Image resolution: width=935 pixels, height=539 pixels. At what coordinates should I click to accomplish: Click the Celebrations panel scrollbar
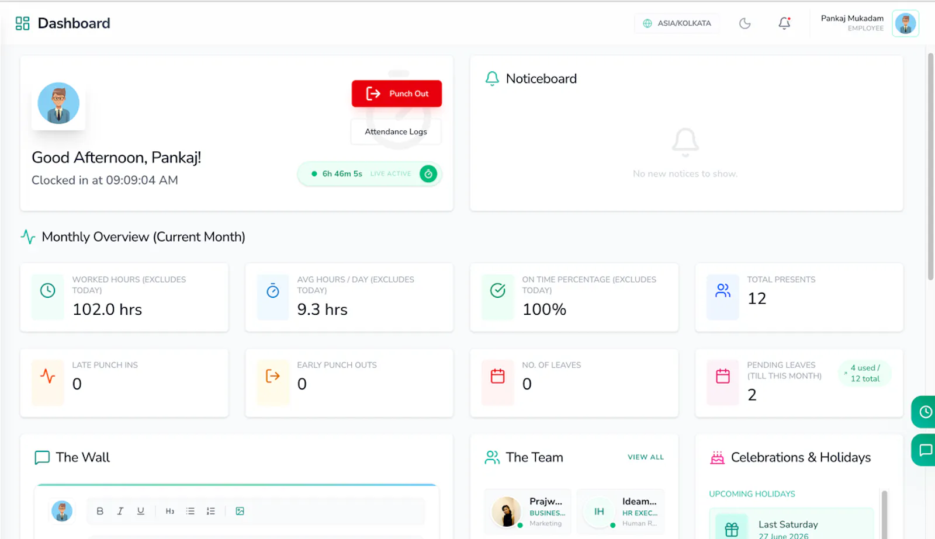884,514
